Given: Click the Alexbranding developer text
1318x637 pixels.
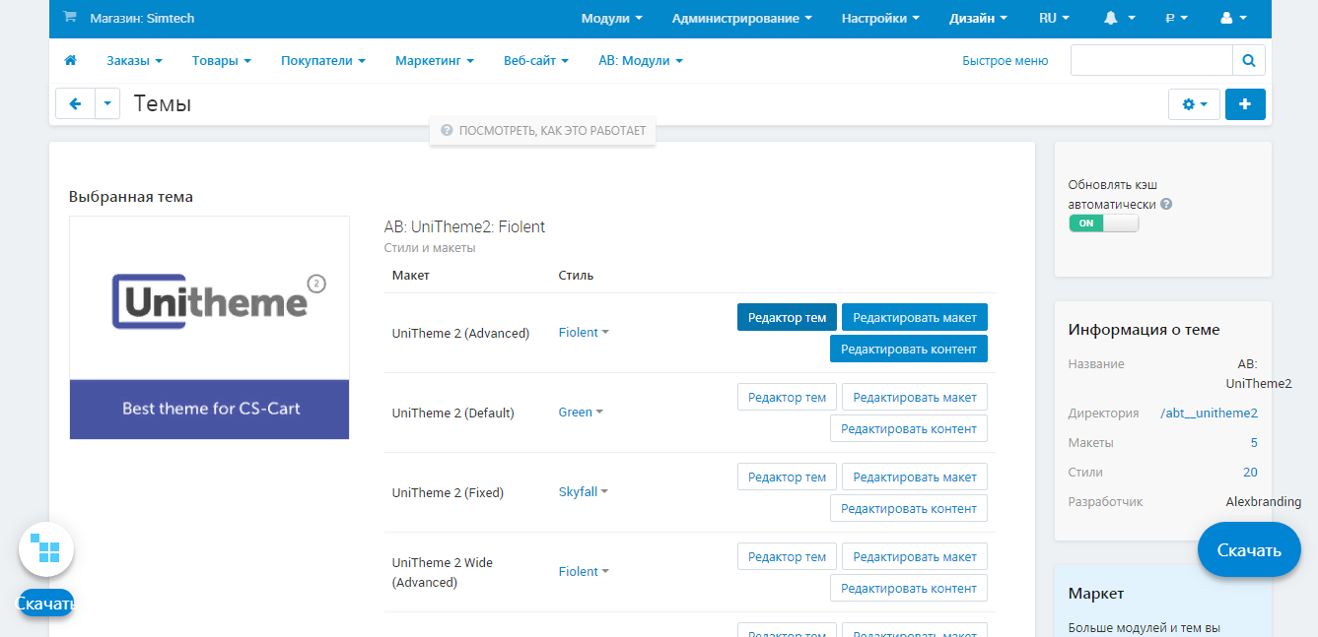Looking at the screenshot, I should point(1263,502).
